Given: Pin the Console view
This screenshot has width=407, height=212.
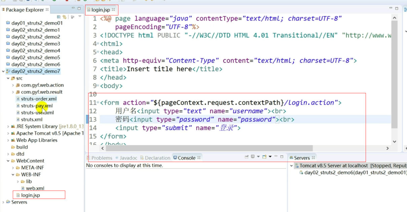Looking at the screenshot, I should click(247, 157).
